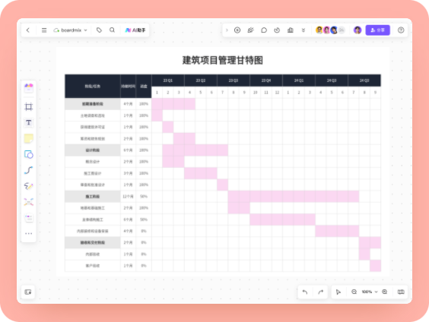
Task: Open the hamburger main menu
Action: [44, 30]
